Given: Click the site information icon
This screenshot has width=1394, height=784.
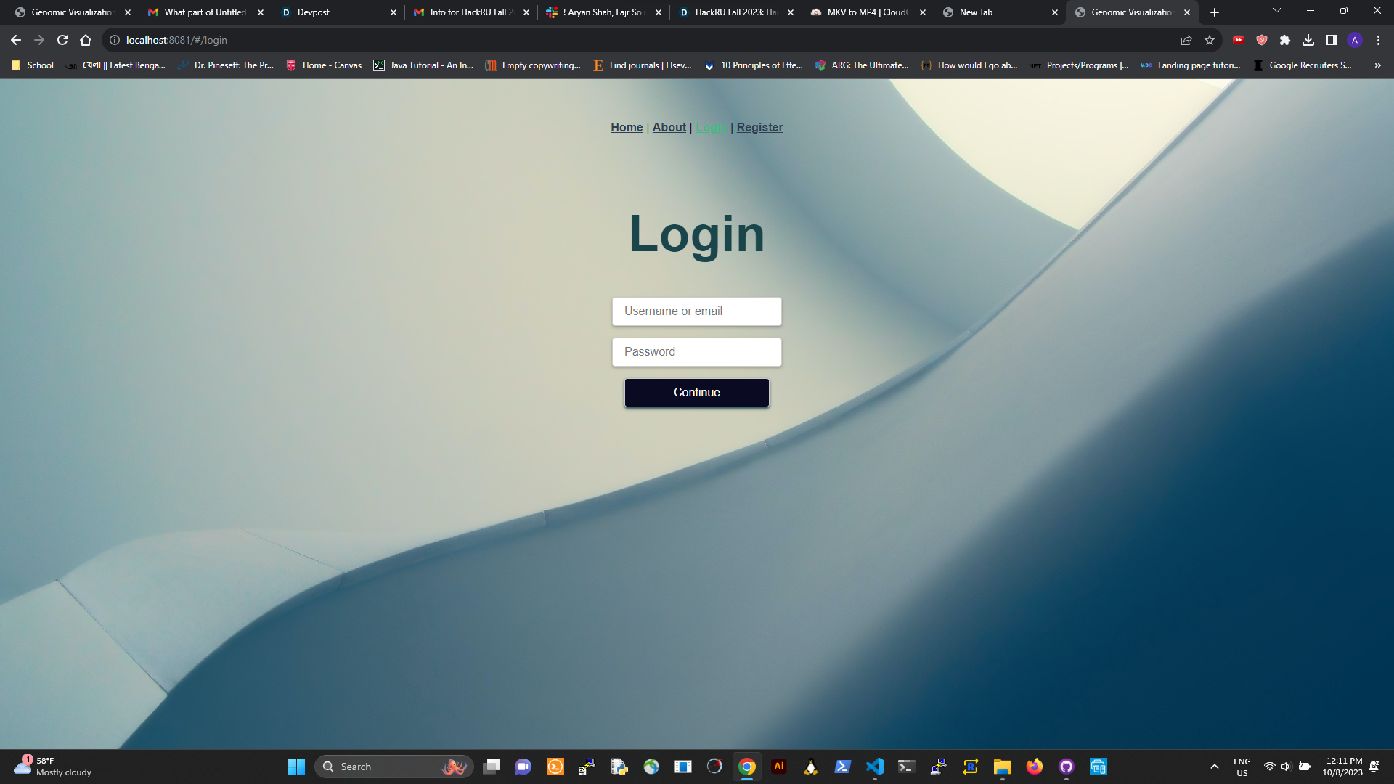Looking at the screenshot, I should click(x=115, y=40).
